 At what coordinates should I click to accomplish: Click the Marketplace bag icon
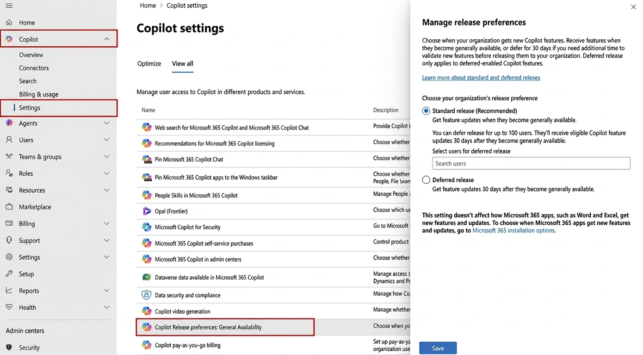pos(9,207)
